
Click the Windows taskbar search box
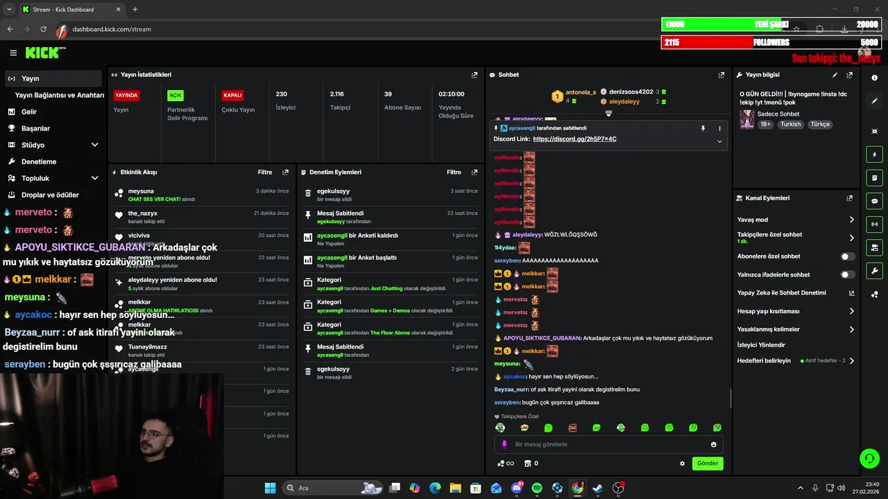coord(333,488)
